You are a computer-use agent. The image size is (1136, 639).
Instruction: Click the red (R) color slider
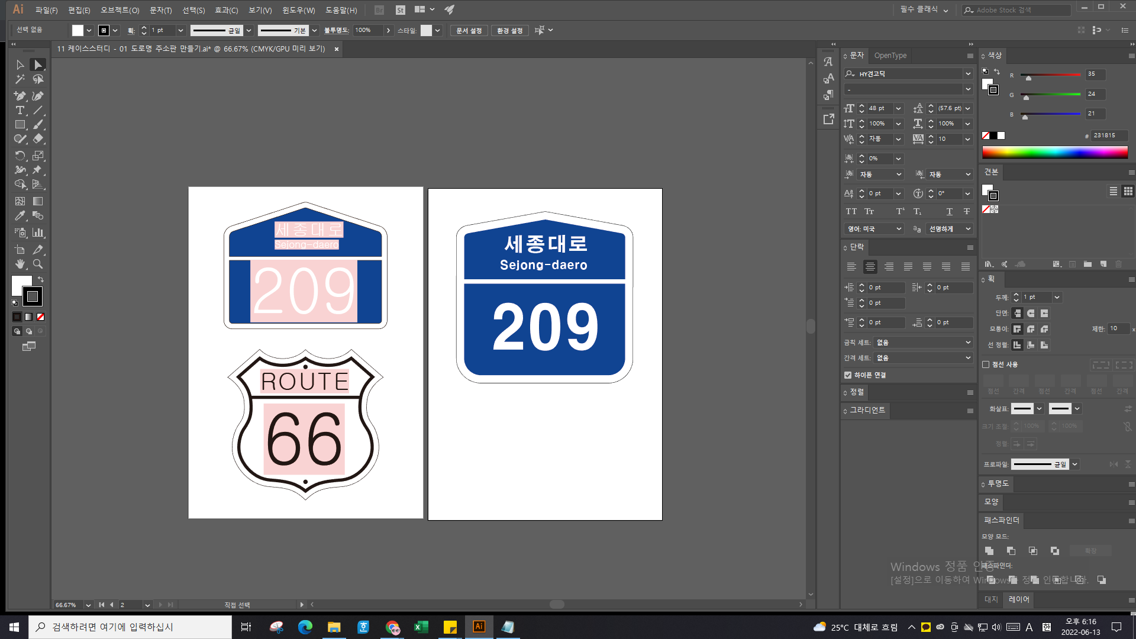(1050, 75)
